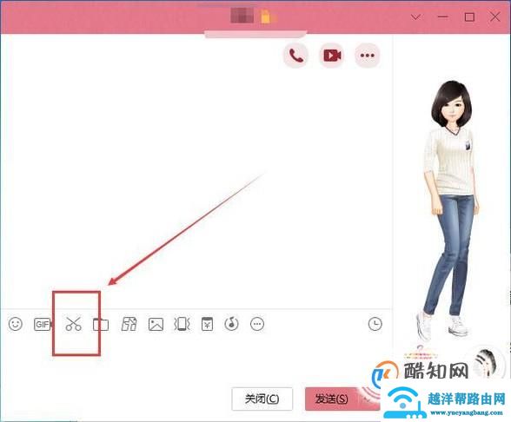Click the blurred contact name in title
Viewport: 511px width, 422px height.
coord(242,16)
